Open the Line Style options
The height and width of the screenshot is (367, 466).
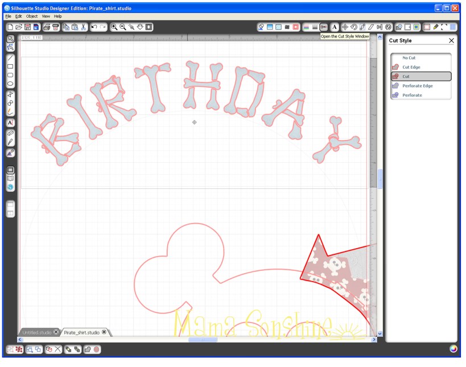coord(314,26)
